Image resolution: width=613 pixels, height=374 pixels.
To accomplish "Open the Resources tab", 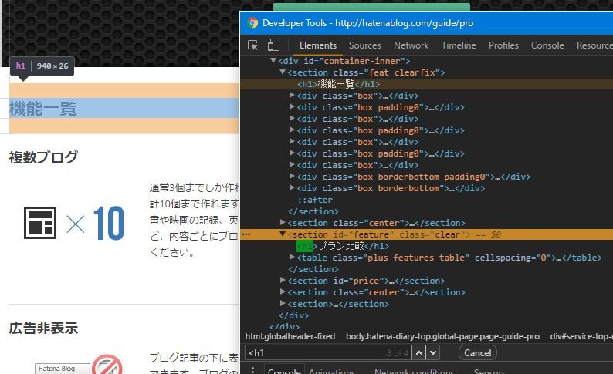I will coord(594,45).
